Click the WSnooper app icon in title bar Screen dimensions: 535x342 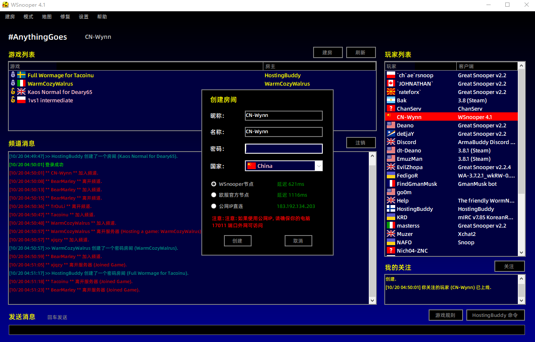tap(5, 5)
